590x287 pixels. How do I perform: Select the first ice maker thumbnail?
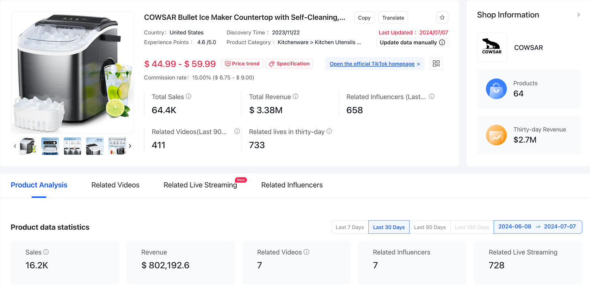(x=28, y=146)
